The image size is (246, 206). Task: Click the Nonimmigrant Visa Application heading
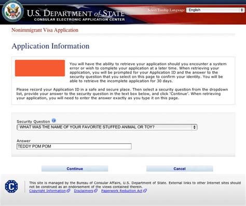click(x=45, y=30)
